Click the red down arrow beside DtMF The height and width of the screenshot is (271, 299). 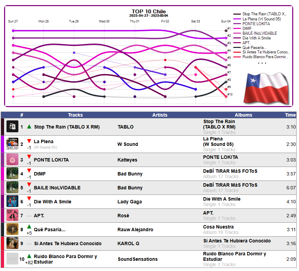[29, 171]
